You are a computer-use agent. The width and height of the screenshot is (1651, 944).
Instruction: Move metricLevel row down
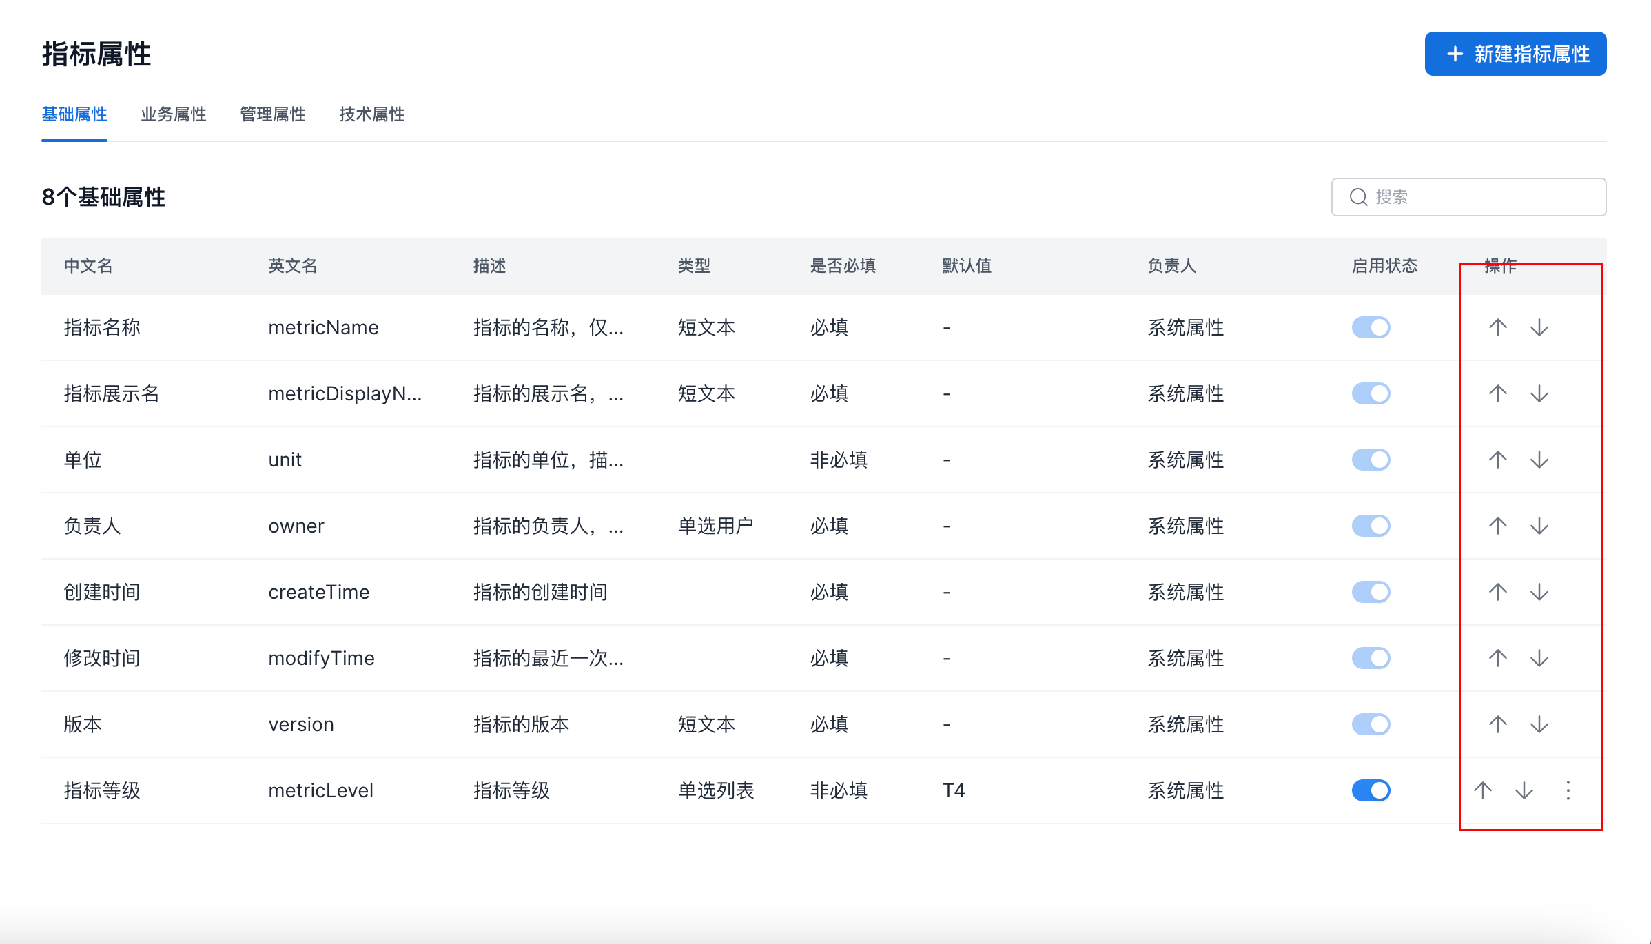(x=1524, y=790)
